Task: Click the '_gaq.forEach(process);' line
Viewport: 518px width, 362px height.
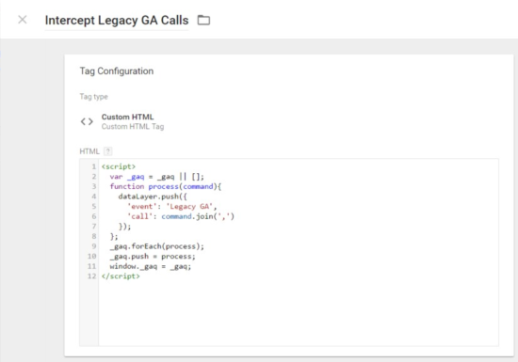Action: point(157,246)
